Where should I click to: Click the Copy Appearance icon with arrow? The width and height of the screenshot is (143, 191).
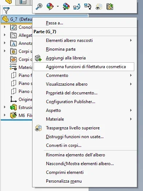pyautogui.click(x=66, y=7)
